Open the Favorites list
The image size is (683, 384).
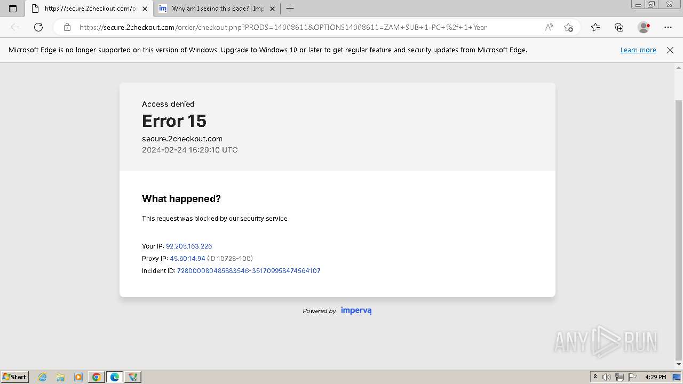point(595,27)
